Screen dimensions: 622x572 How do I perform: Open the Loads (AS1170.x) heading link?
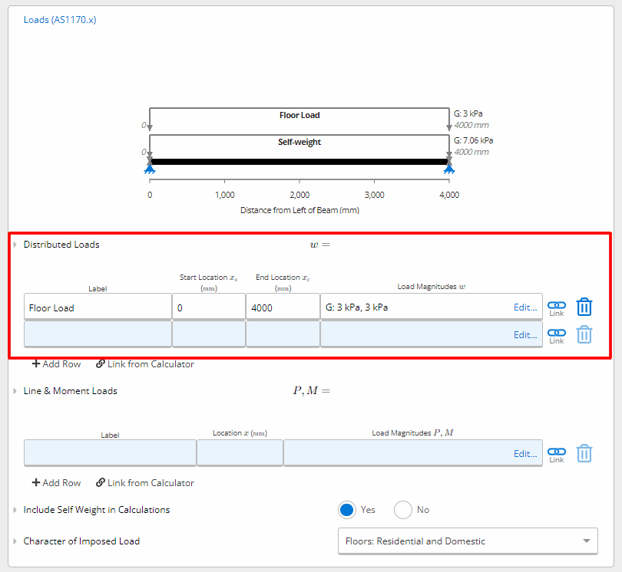pyautogui.click(x=60, y=20)
